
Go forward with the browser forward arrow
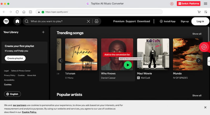[x=10, y=12]
